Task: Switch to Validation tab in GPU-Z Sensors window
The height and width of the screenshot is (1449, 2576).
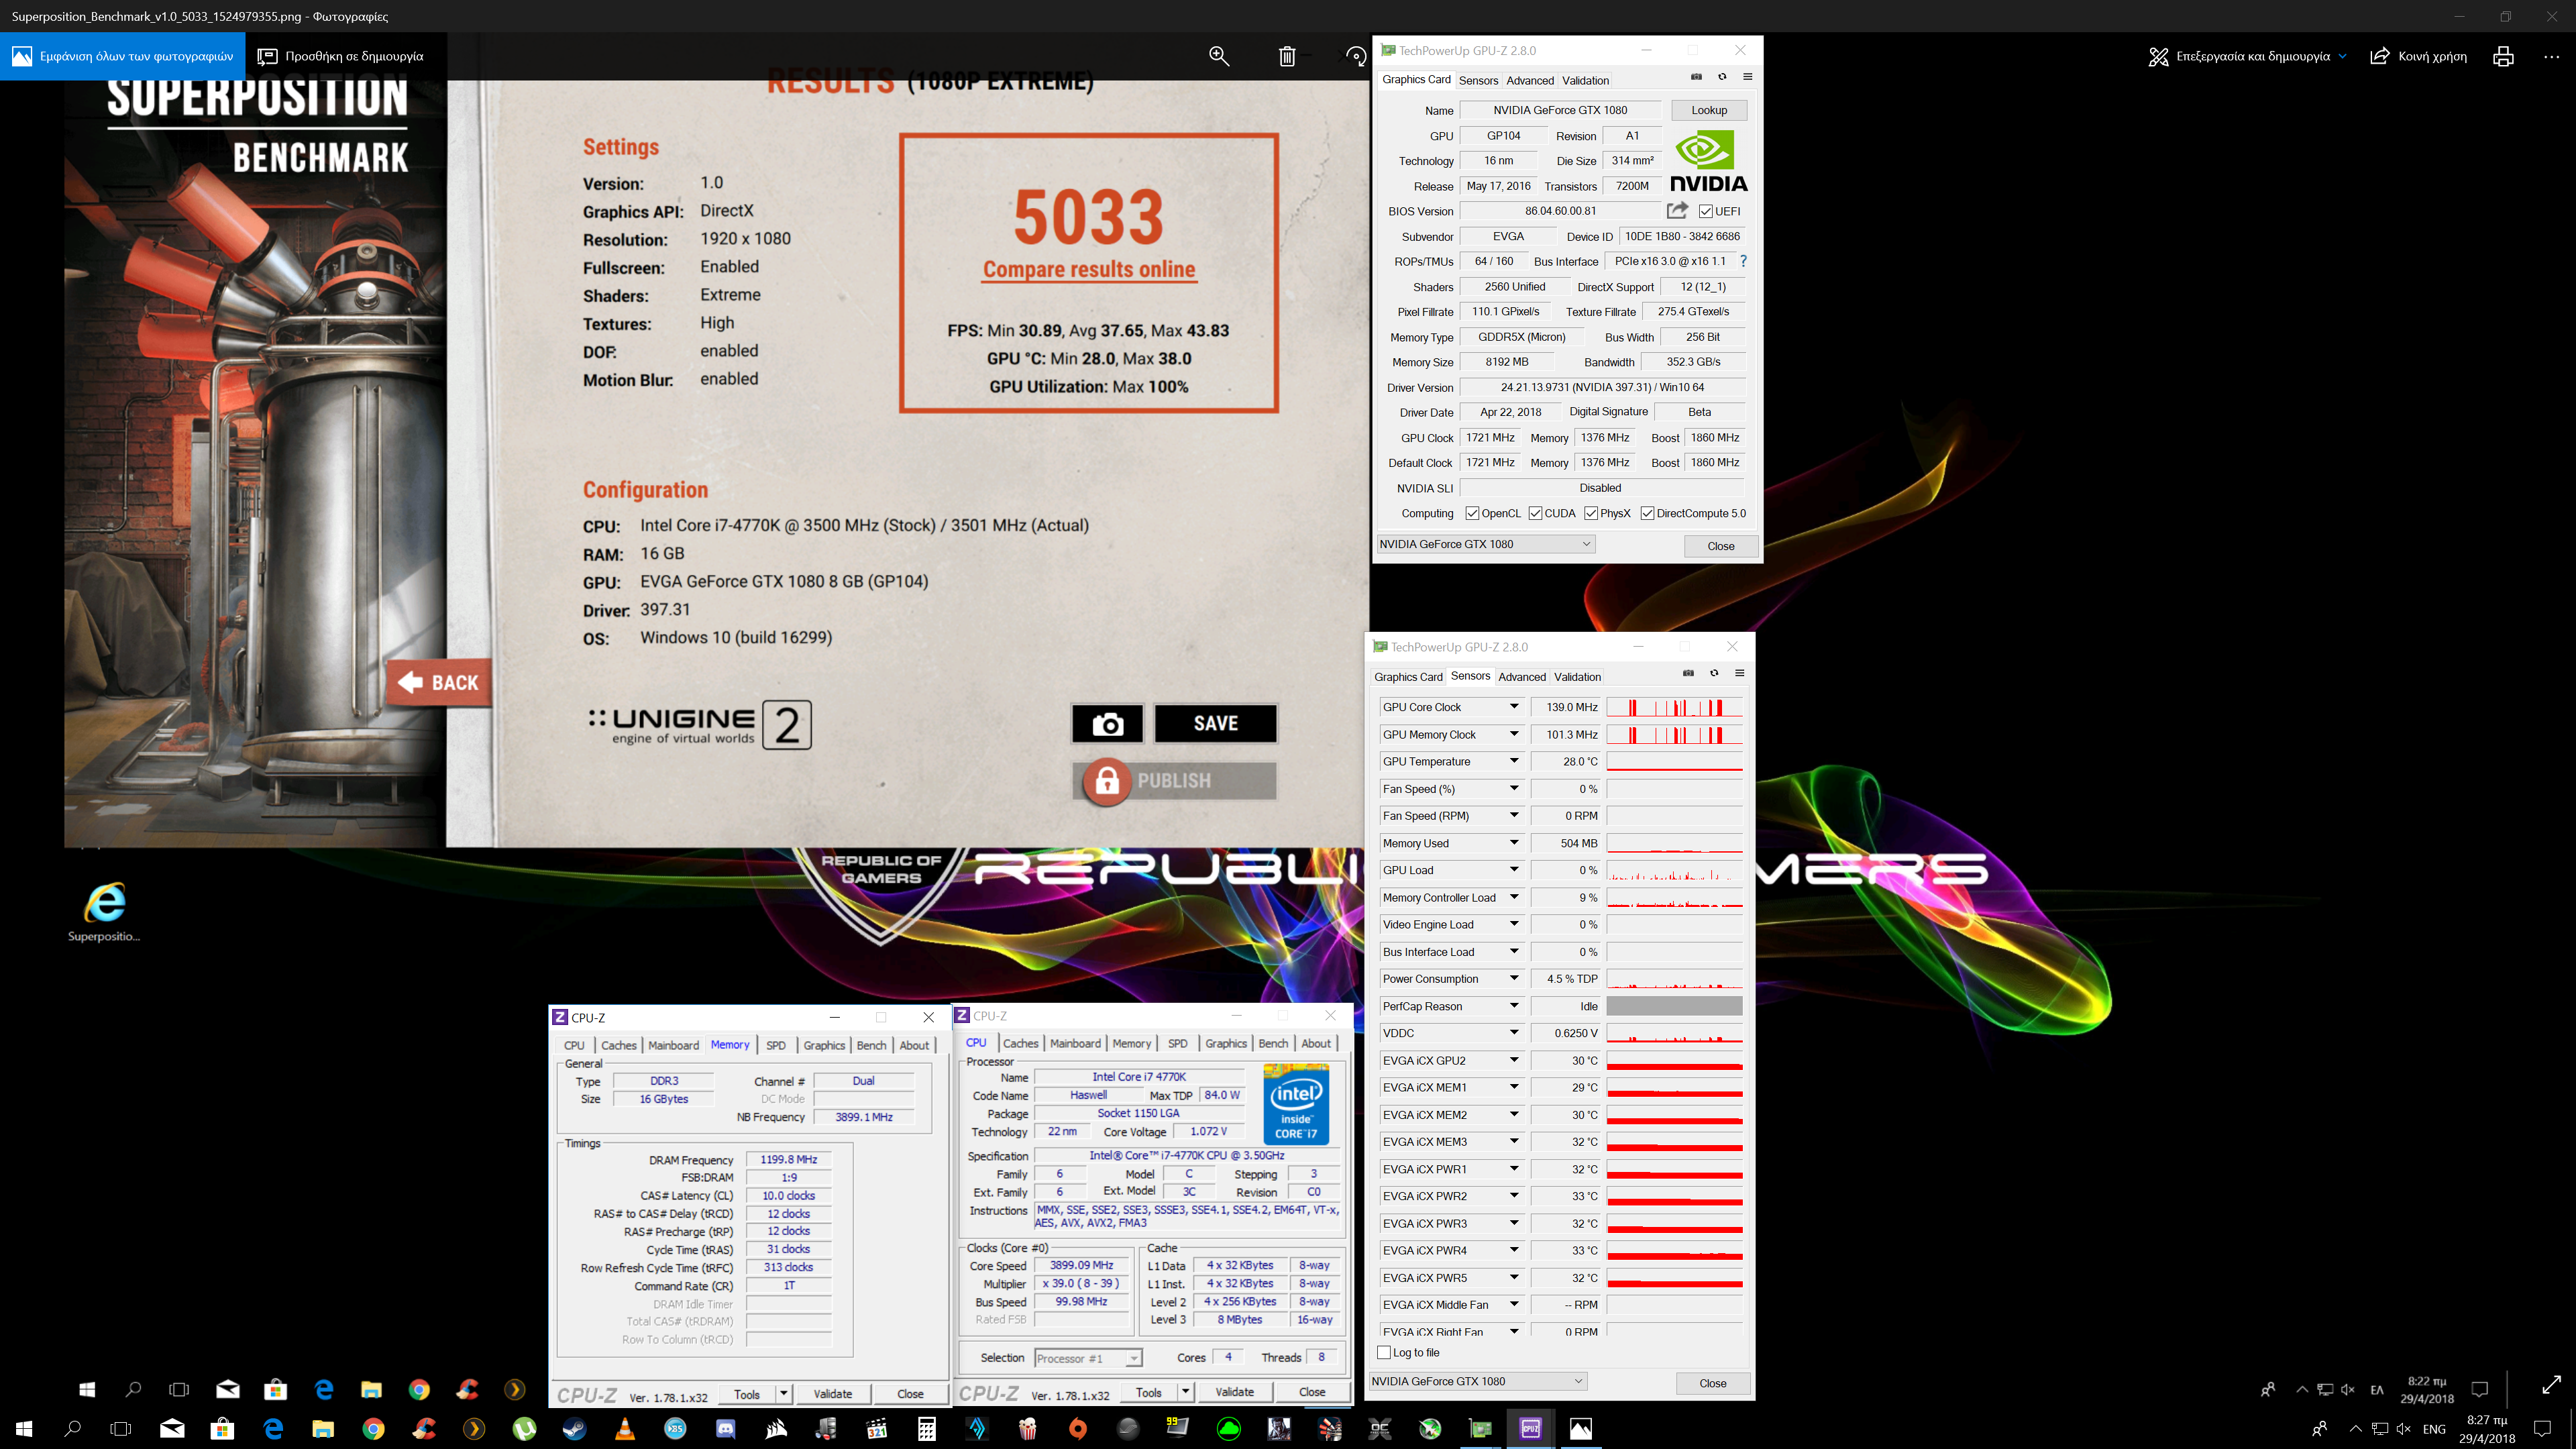Action: pyautogui.click(x=1577, y=677)
